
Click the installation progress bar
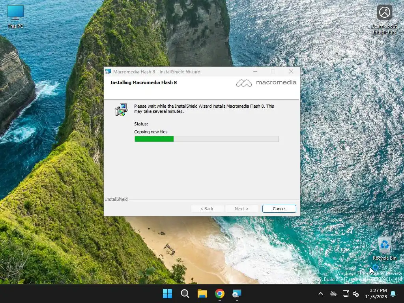point(206,139)
